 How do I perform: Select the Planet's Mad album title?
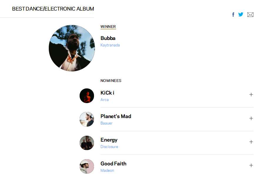click(x=116, y=116)
